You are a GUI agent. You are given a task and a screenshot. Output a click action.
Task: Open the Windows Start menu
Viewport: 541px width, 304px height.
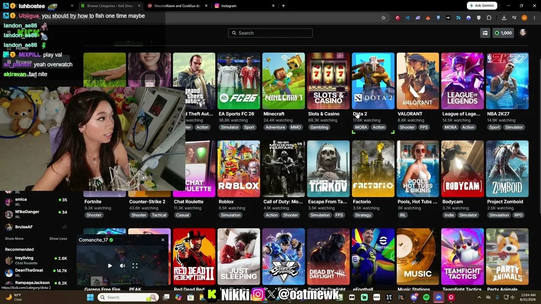pos(90,297)
